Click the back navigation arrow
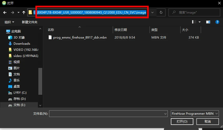 coord(5,12)
